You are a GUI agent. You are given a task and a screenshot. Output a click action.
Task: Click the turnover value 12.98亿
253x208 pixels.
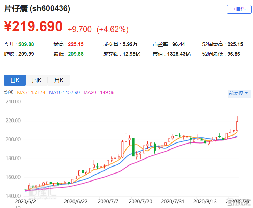(131, 54)
